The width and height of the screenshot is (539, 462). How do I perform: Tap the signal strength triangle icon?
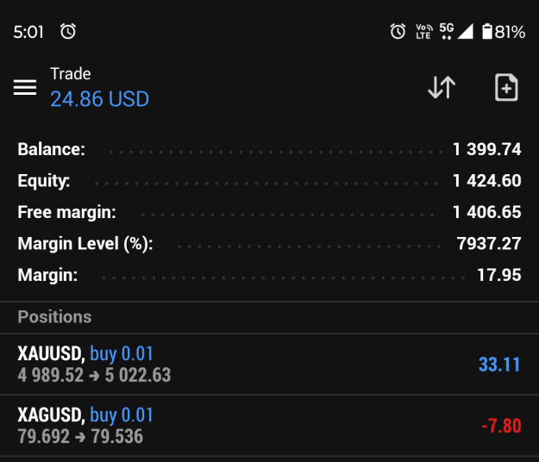click(x=466, y=31)
